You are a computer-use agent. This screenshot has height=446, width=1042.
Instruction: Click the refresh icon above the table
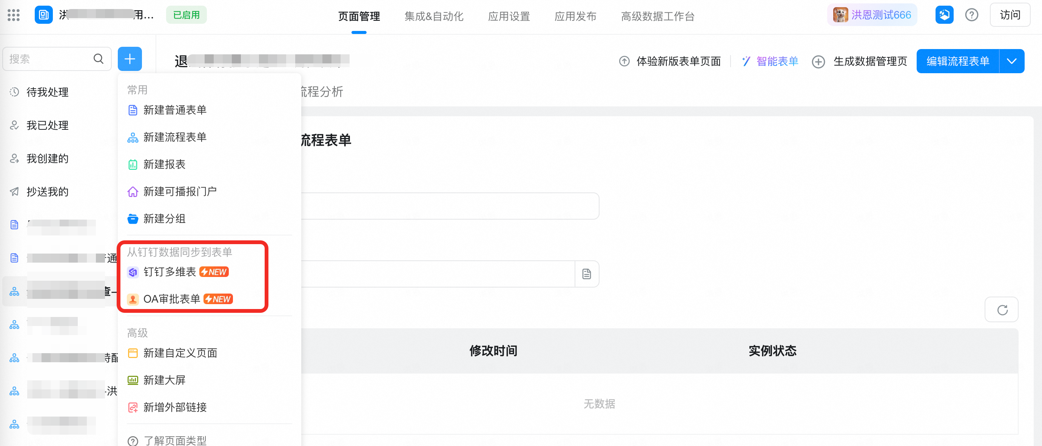pyautogui.click(x=1002, y=310)
